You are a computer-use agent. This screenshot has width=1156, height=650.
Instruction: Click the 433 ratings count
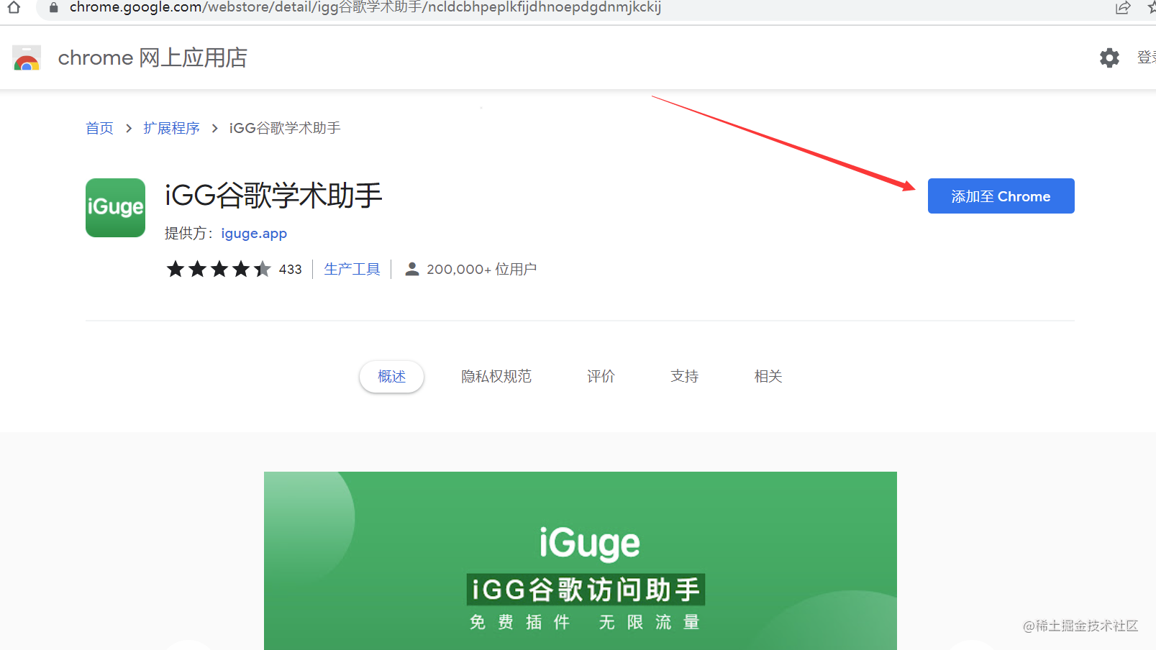pyautogui.click(x=290, y=270)
